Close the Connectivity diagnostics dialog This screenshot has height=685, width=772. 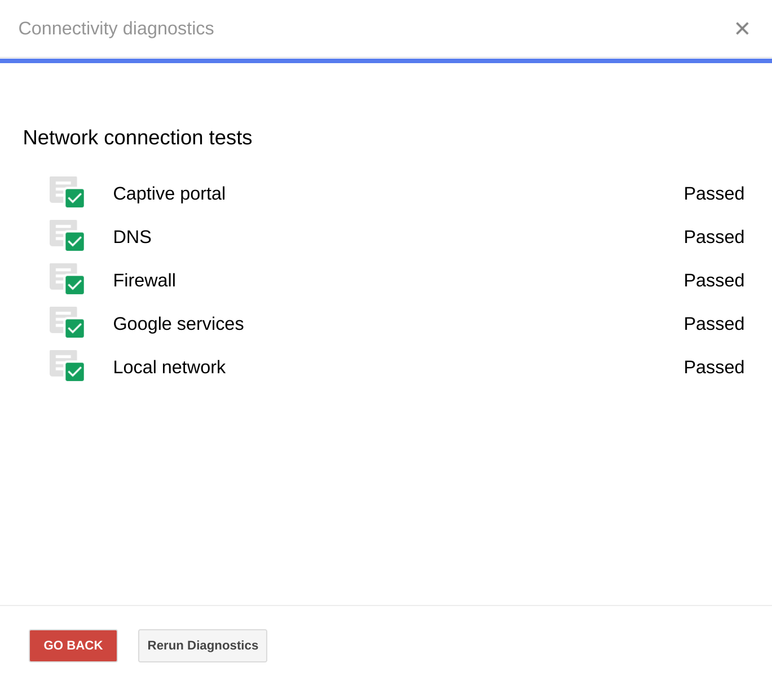pyautogui.click(x=742, y=29)
